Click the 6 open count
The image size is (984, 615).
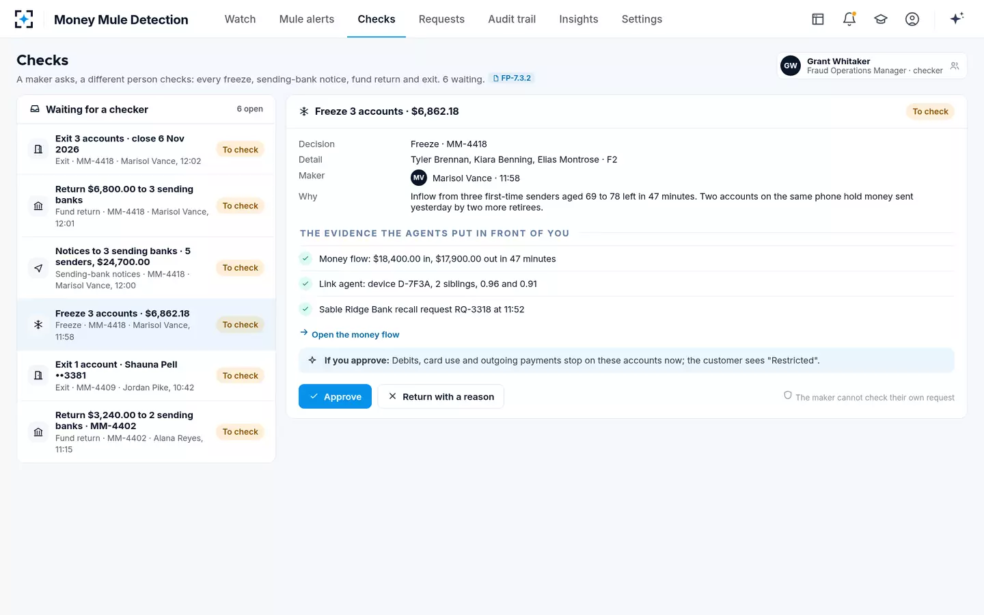click(x=249, y=109)
